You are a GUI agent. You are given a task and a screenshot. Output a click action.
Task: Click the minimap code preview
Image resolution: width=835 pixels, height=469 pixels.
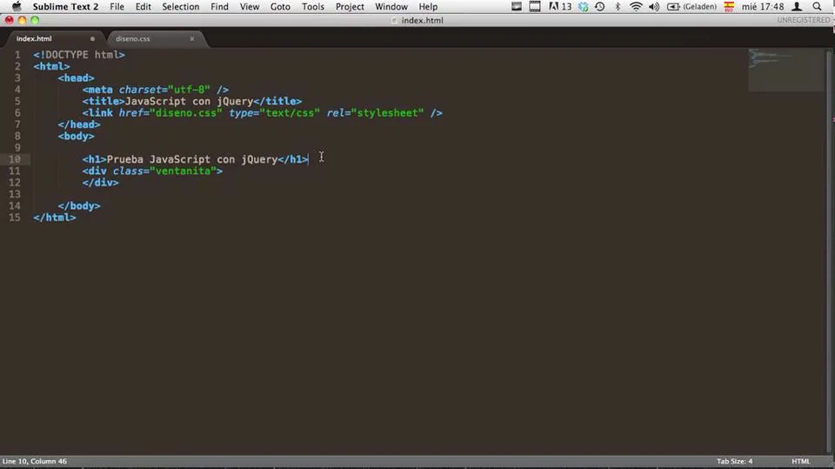pyautogui.click(x=786, y=70)
